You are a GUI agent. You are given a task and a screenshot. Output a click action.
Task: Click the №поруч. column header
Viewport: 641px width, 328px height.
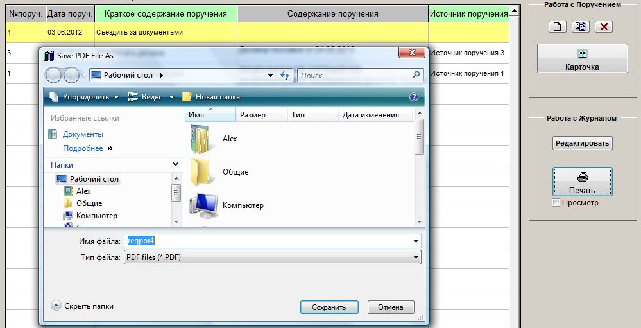[x=26, y=13]
